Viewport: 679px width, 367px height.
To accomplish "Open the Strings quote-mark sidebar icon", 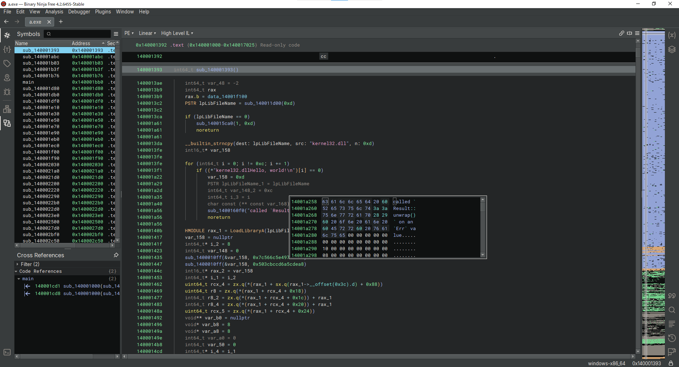I will [672, 296].
